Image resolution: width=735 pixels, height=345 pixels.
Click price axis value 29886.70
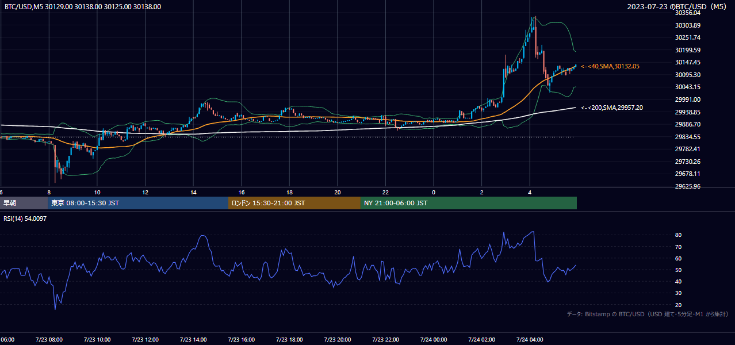[x=688, y=124]
